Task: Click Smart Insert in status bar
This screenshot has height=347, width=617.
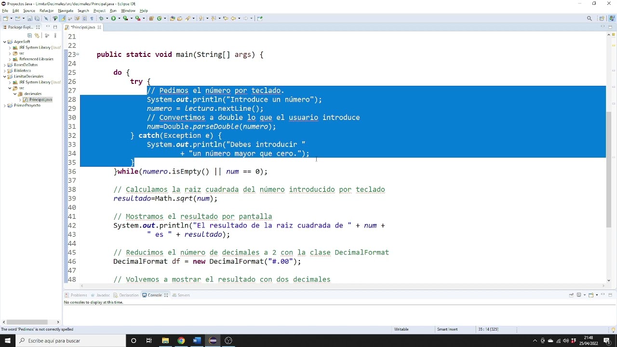Action: tap(447, 330)
